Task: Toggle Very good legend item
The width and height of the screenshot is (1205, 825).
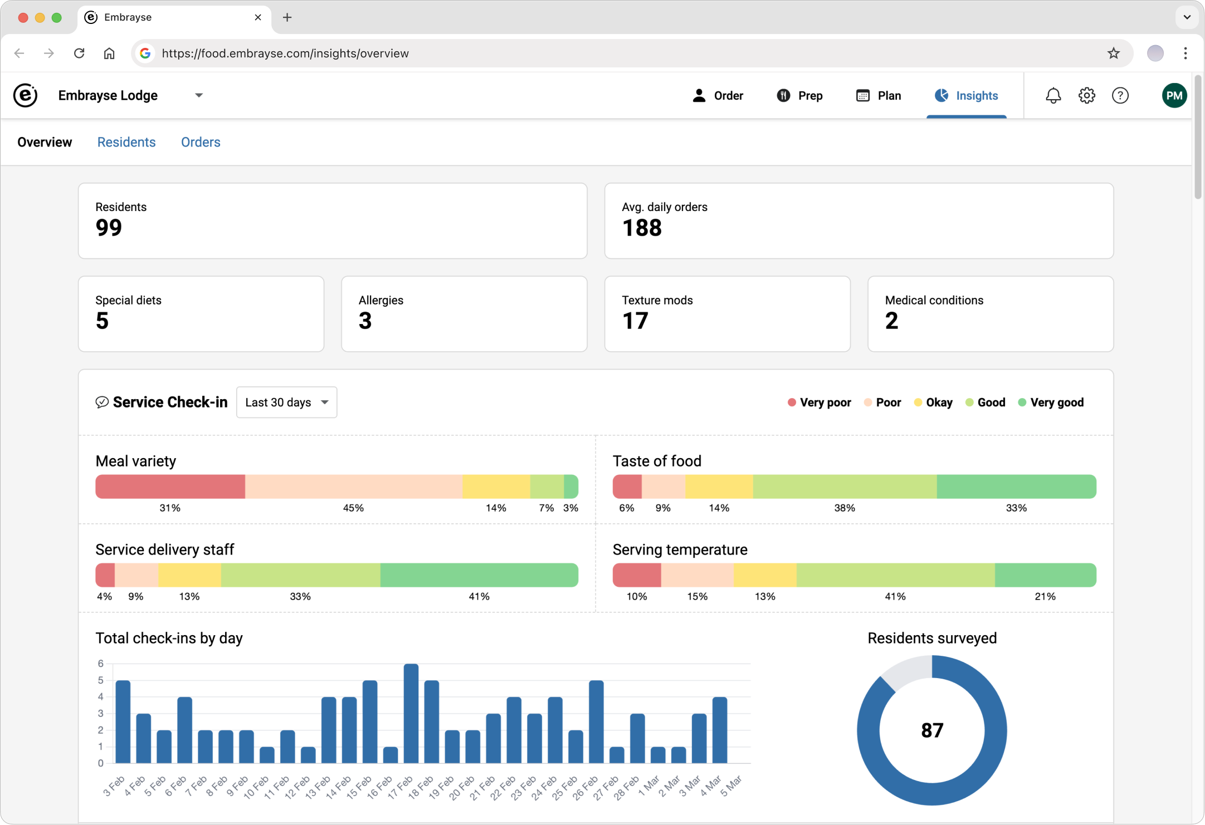Action: tap(1051, 402)
